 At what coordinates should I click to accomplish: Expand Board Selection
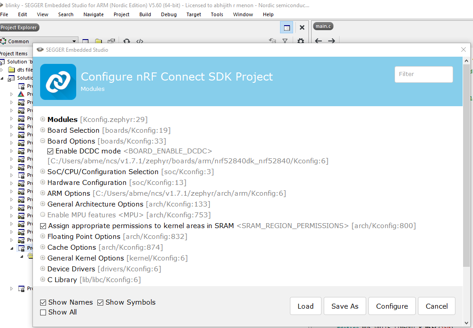43,130
